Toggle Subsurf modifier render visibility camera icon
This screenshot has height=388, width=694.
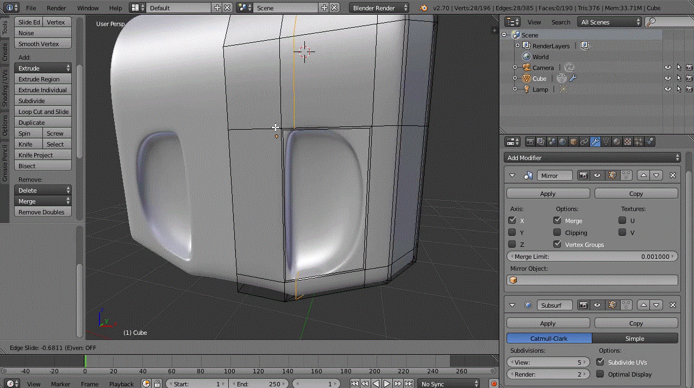pyautogui.click(x=584, y=305)
